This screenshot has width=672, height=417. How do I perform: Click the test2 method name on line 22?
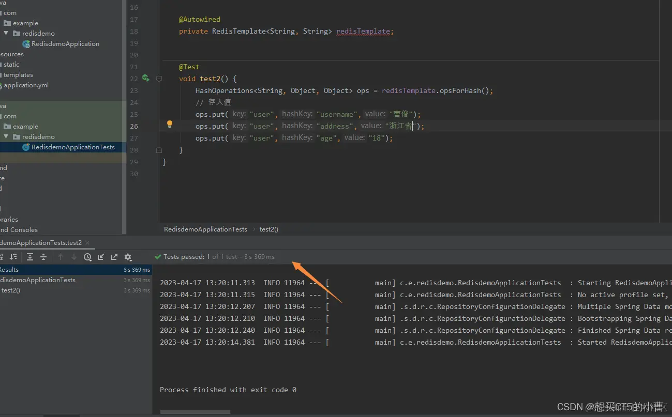click(210, 79)
